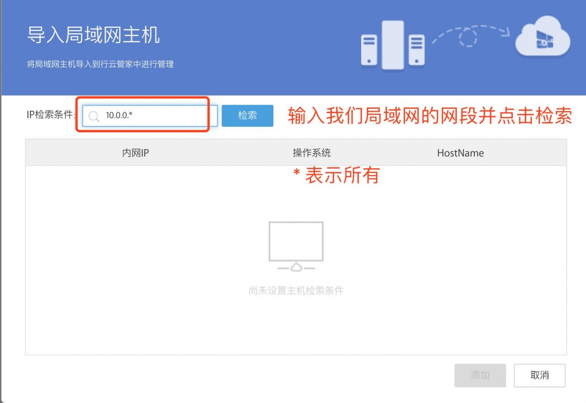Image resolution: width=586 pixels, height=403 pixels.
Task: Select the 内网IP column header
Action: point(136,153)
